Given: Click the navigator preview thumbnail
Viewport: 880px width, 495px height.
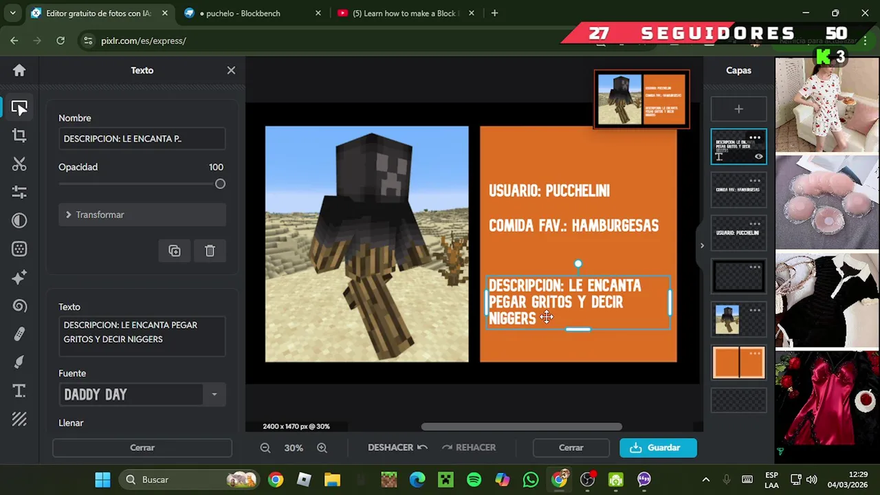Looking at the screenshot, I should pos(641,99).
